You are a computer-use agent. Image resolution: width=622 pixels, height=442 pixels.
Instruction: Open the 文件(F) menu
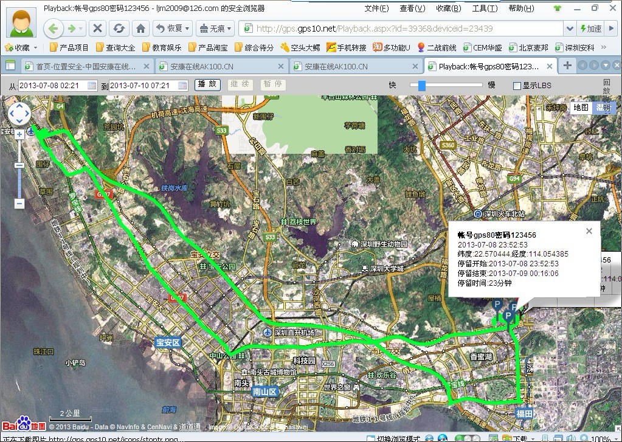coord(376,9)
